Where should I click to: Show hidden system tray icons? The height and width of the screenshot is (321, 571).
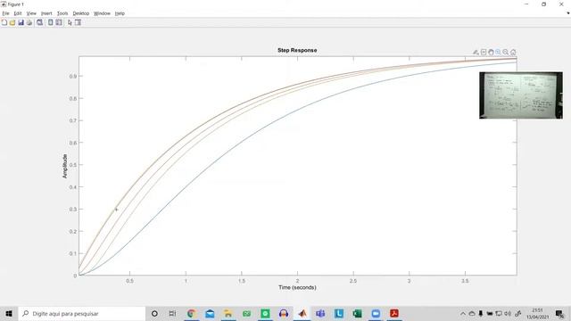click(x=463, y=313)
